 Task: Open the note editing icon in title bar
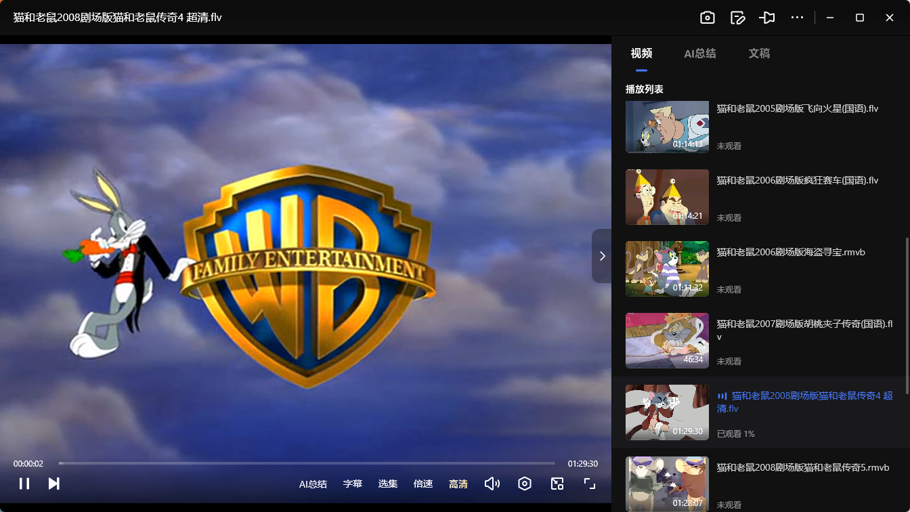tap(737, 18)
